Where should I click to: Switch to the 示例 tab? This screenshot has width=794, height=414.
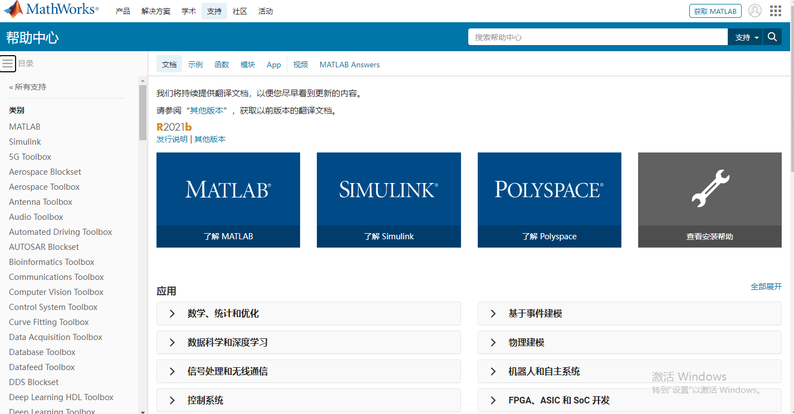point(195,65)
